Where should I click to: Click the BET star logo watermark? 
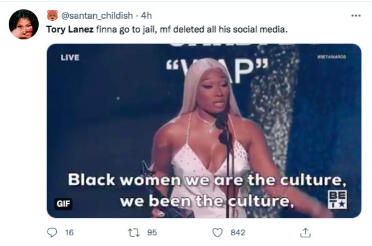pos(337,200)
